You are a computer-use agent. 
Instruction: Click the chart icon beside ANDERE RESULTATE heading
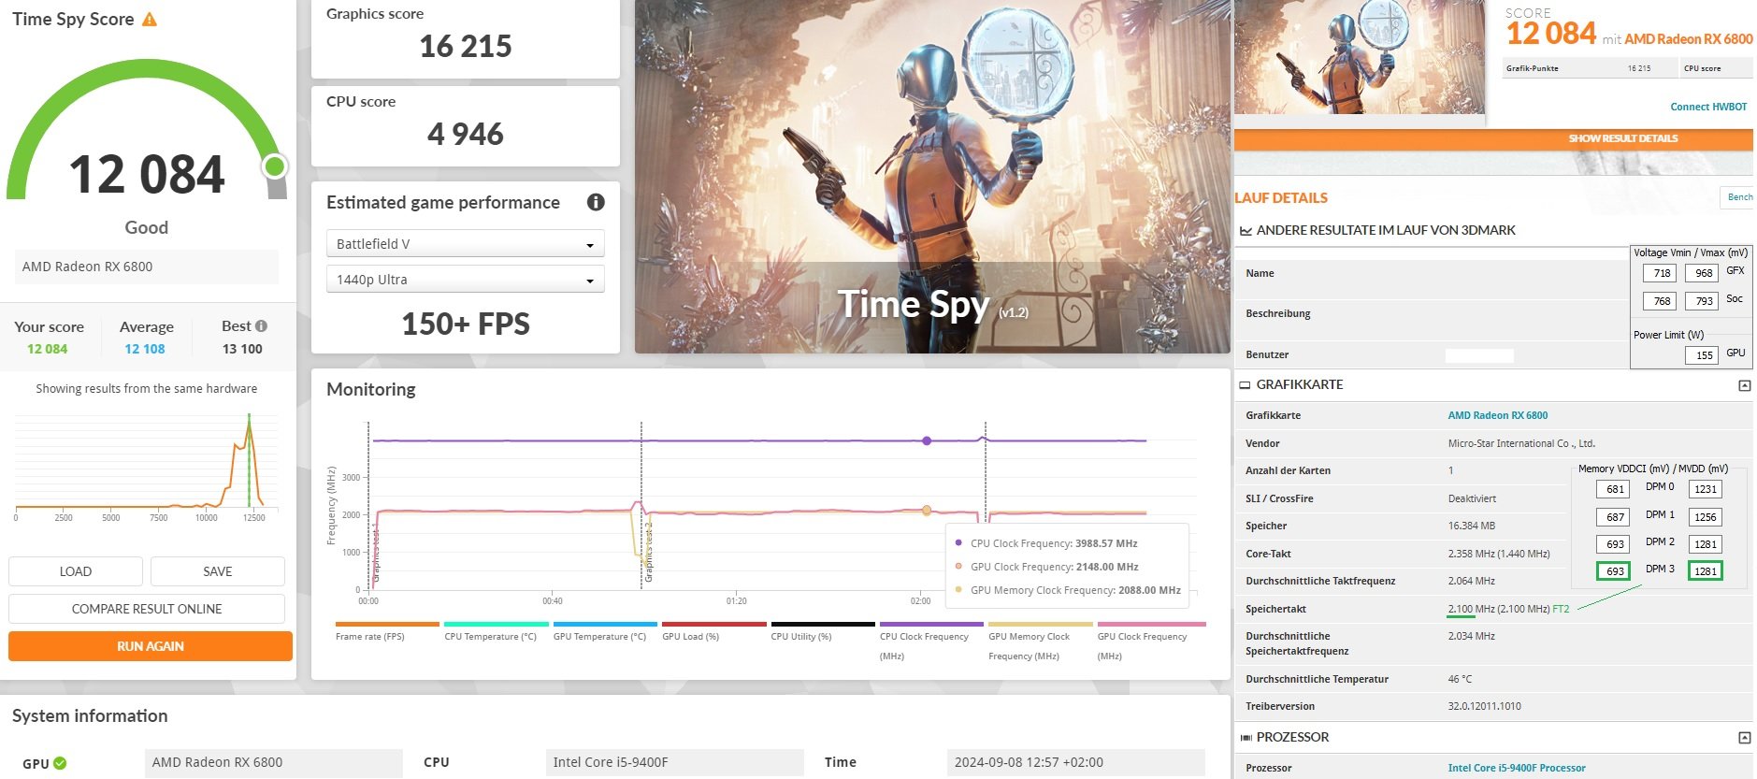(x=1246, y=231)
